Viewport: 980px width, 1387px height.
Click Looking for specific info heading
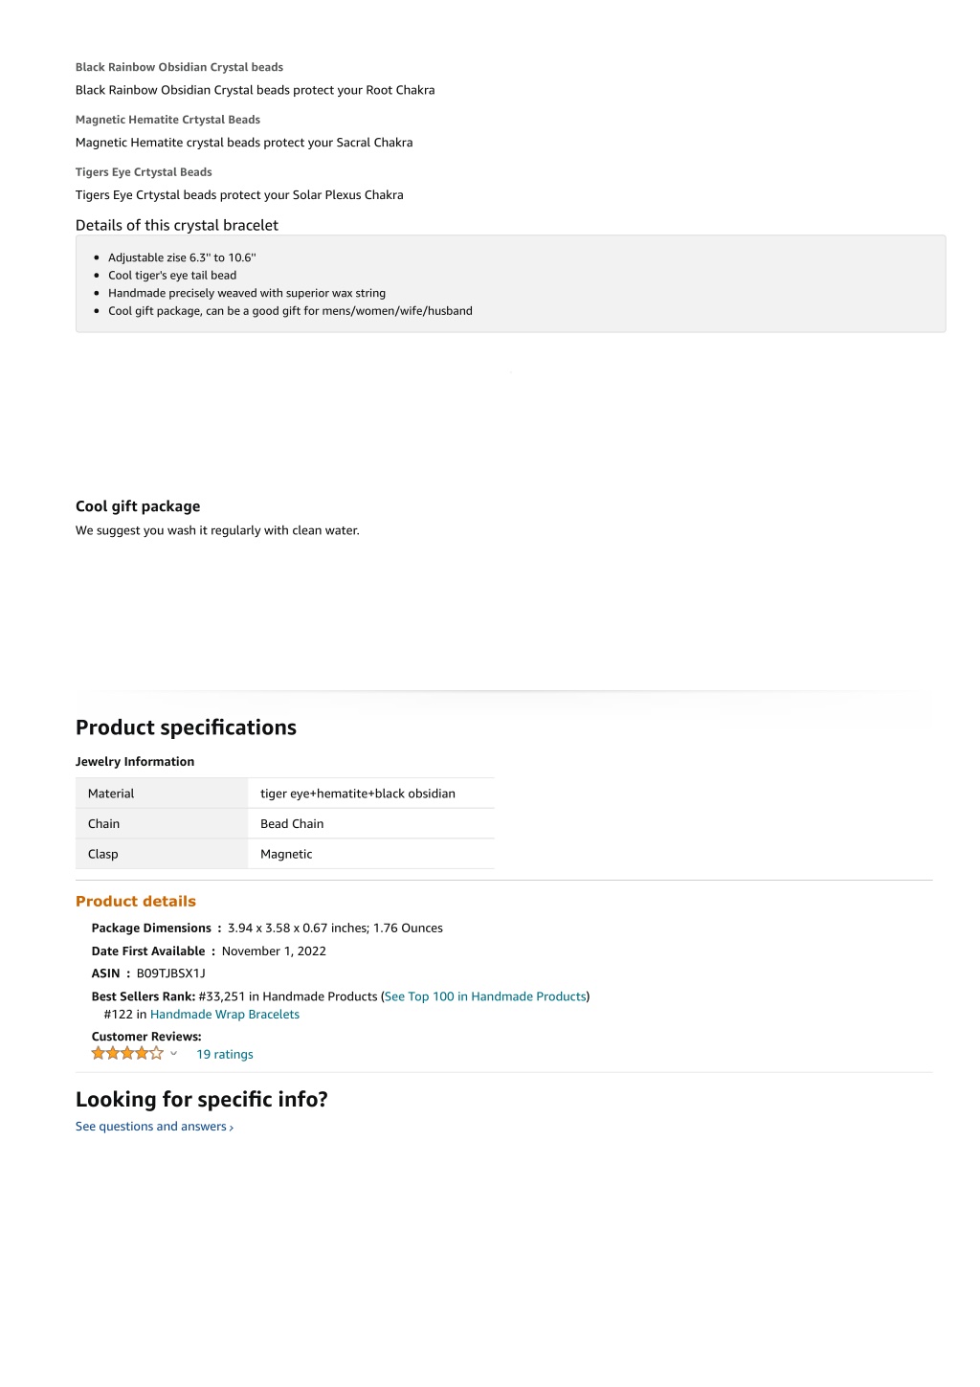202,1099
